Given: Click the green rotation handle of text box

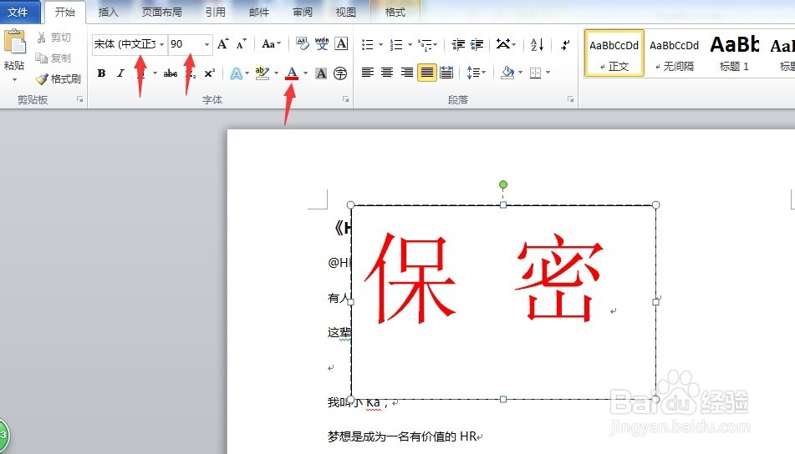Looking at the screenshot, I should 503,184.
